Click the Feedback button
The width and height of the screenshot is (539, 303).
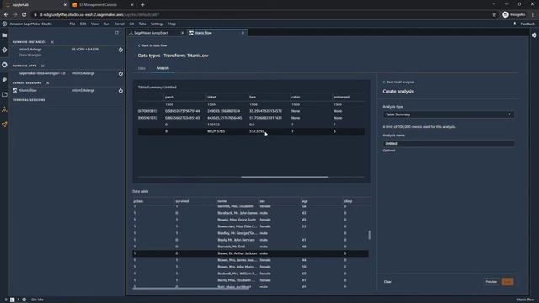pos(528,24)
